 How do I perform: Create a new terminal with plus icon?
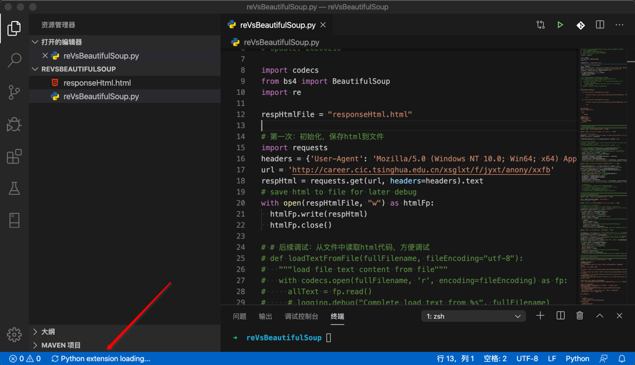[540, 316]
